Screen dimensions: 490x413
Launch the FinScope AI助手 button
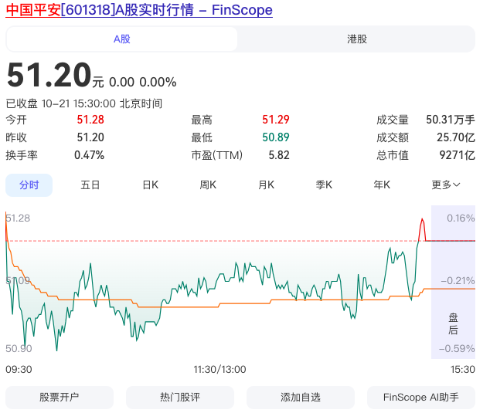[x=421, y=398]
